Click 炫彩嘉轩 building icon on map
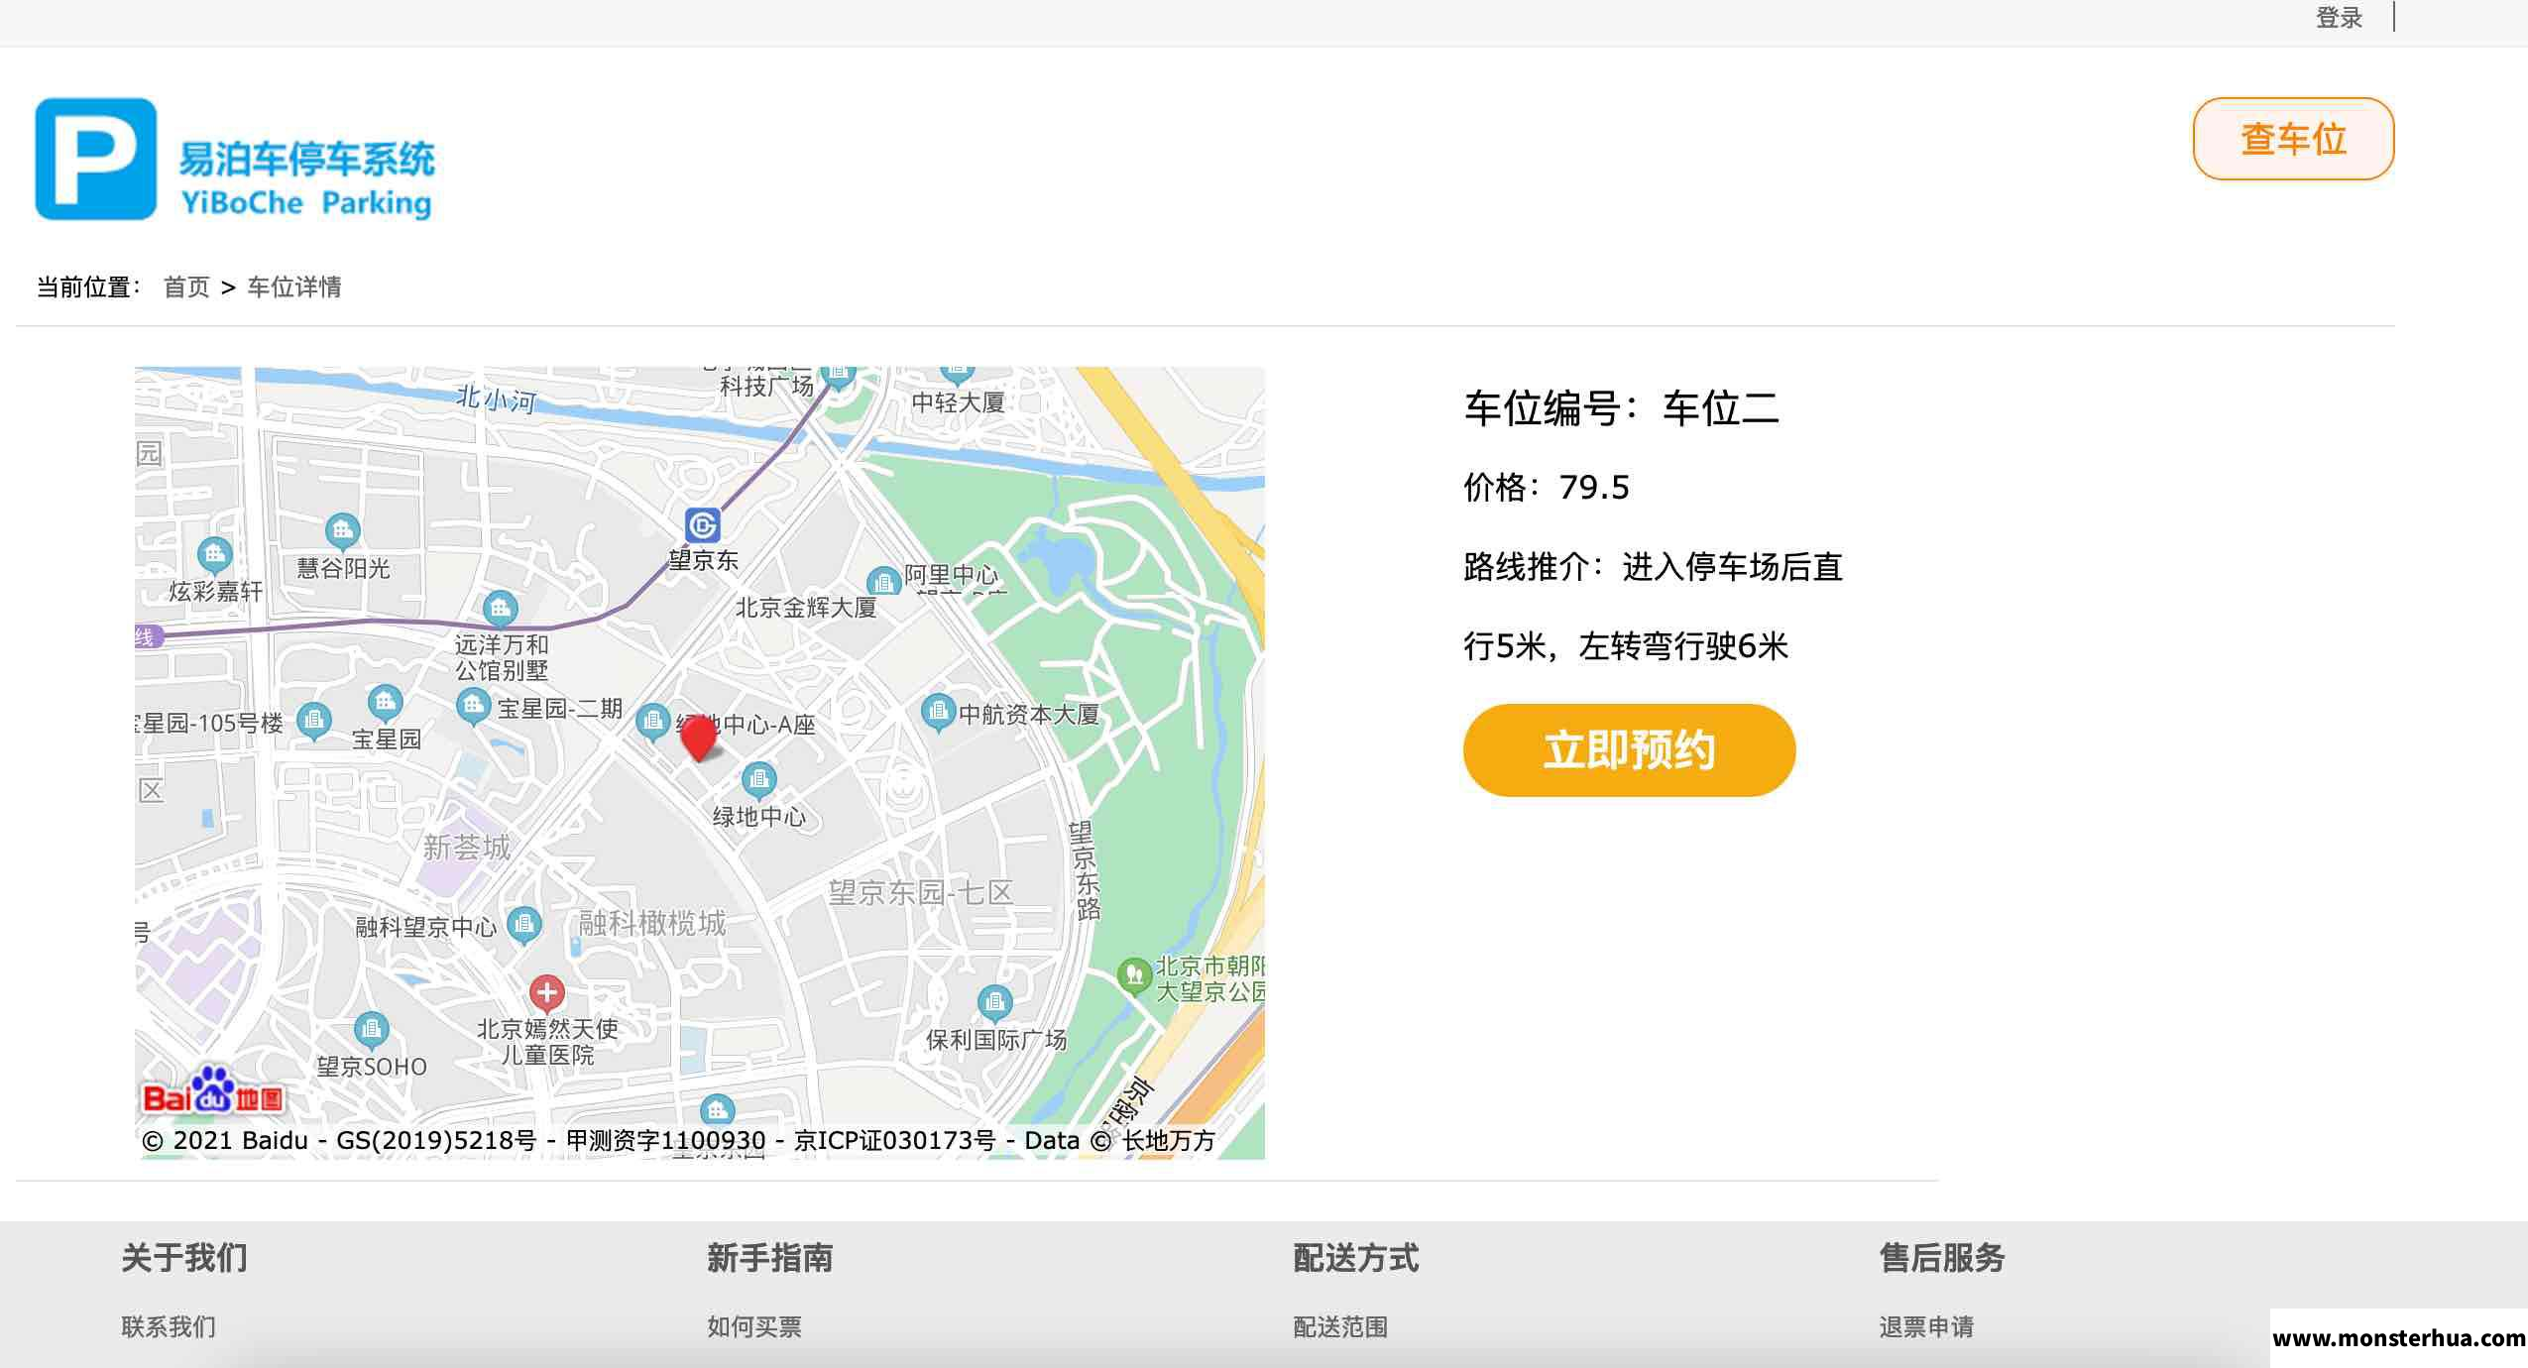 point(214,555)
